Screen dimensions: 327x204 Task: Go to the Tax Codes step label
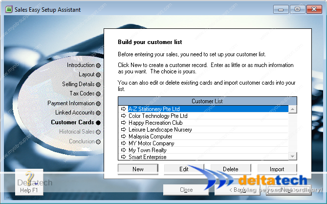pos(82,93)
